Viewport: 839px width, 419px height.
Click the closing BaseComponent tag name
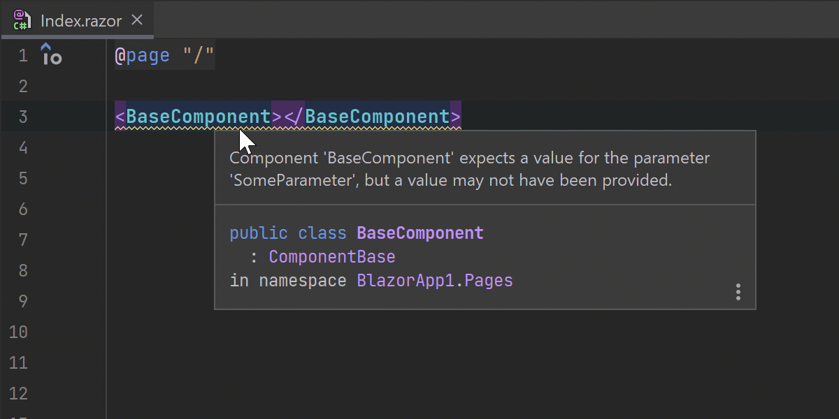[x=378, y=117]
